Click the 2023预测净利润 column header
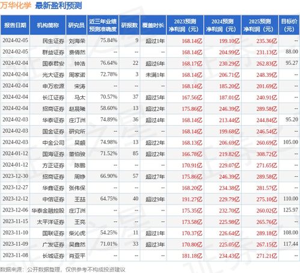Image resolution: width=300 pixels, height=273 pixels. (x=185, y=25)
